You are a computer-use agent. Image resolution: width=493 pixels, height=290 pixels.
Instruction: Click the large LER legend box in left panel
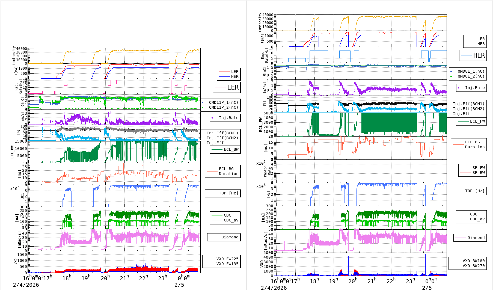[x=227, y=87]
